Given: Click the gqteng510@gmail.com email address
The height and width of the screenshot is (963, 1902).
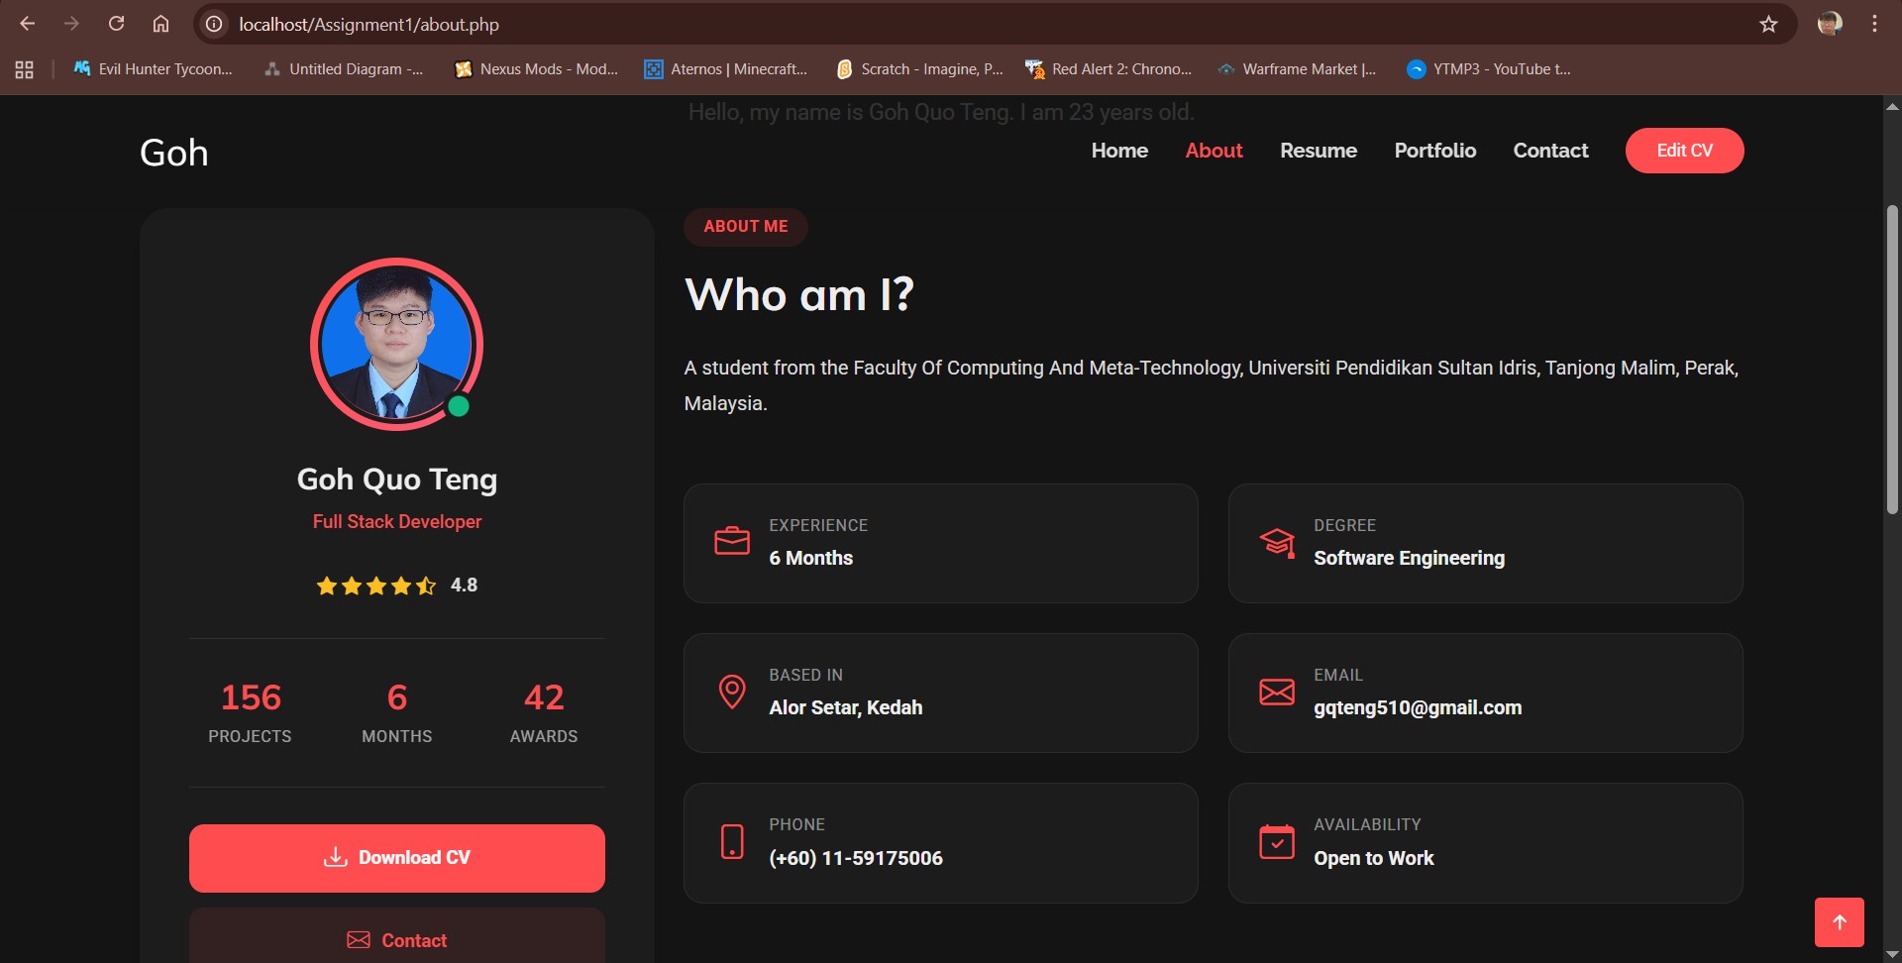Looking at the screenshot, I should [1418, 708].
